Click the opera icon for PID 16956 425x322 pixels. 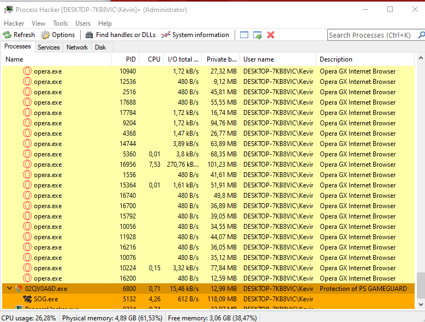click(27, 164)
